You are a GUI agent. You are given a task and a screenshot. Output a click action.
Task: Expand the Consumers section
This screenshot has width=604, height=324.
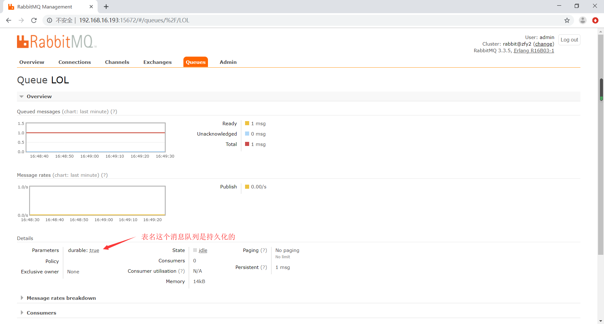coord(38,313)
